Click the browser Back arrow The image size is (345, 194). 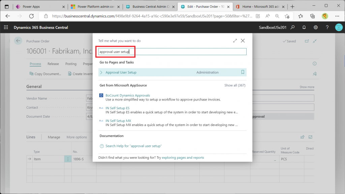[x=8, y=16]
